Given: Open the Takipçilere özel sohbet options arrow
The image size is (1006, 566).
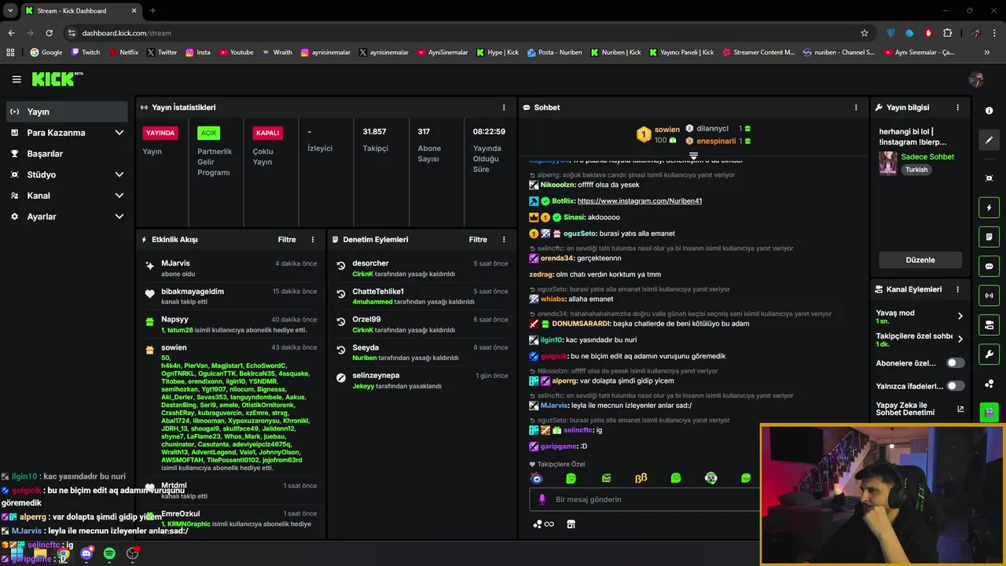Looking at the screenshot, I should click(960, 340).
